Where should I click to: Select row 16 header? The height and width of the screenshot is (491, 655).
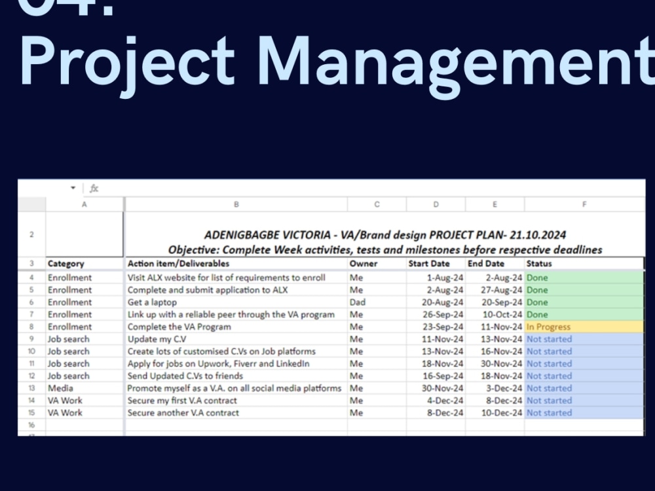(x=31, y=425)
